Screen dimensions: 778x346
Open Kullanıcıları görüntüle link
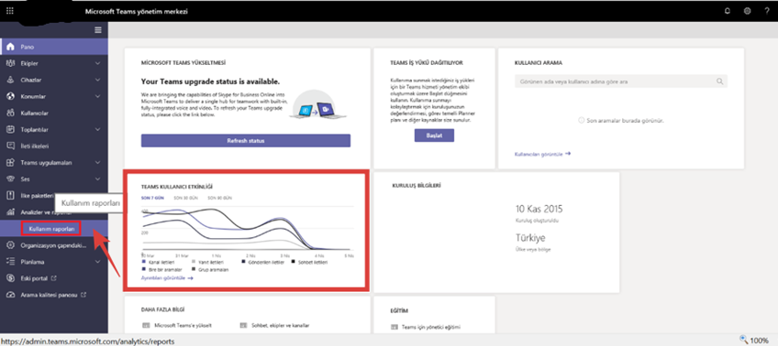(x=543, y=154)
